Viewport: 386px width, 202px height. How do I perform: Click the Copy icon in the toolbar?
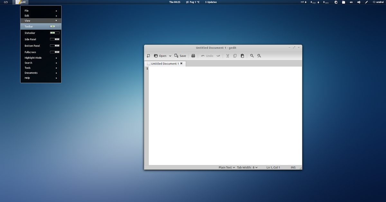[235, 56]
